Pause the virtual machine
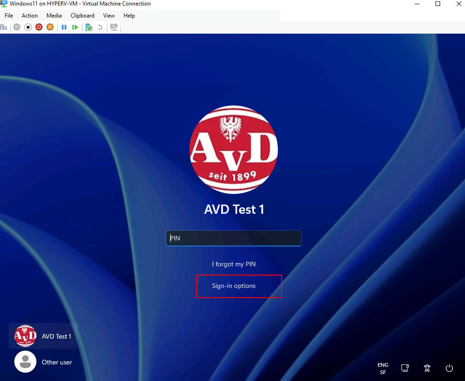 (x=64, y=27)
